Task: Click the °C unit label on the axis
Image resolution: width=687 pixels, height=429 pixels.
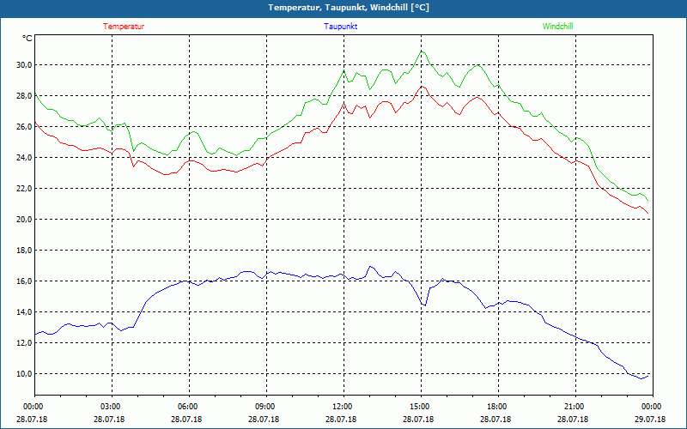Action: [27, 39]
